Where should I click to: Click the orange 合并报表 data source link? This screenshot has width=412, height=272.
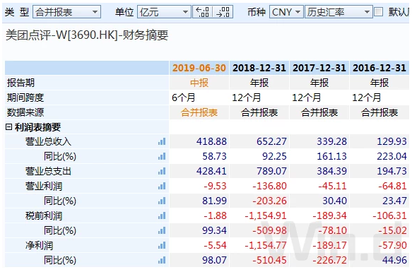199,112
